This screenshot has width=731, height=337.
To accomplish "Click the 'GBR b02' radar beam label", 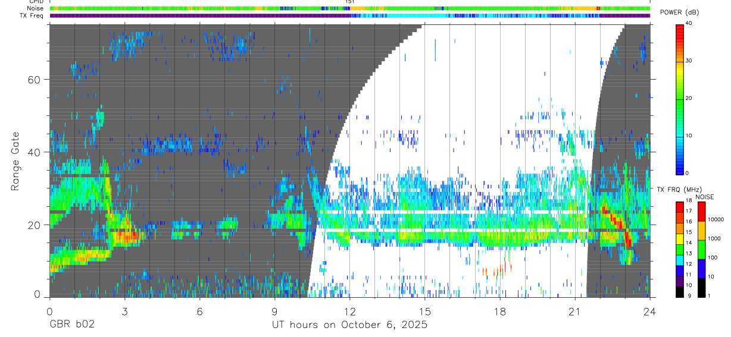I will pos(72,326).
